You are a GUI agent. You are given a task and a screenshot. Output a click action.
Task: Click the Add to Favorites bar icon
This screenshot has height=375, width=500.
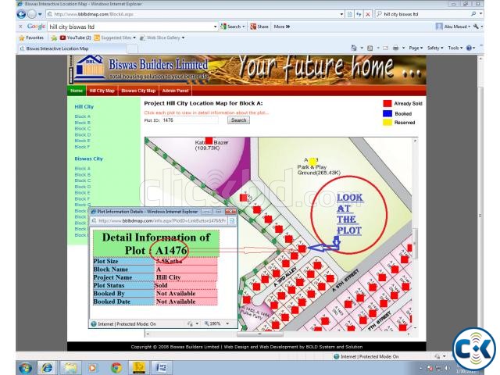tap(54, 38)
